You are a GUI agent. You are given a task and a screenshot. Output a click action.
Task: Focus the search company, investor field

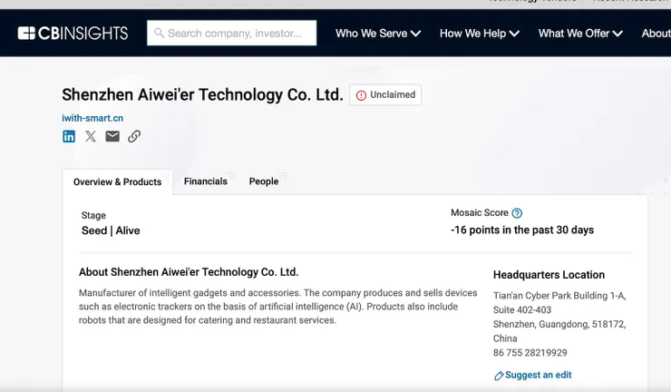tap(238, 34)
